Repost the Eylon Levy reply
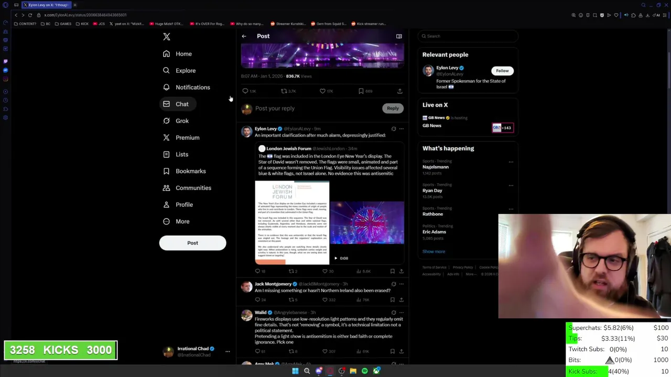The height and width of the screenshot is (377, 671). pos(293,271)
